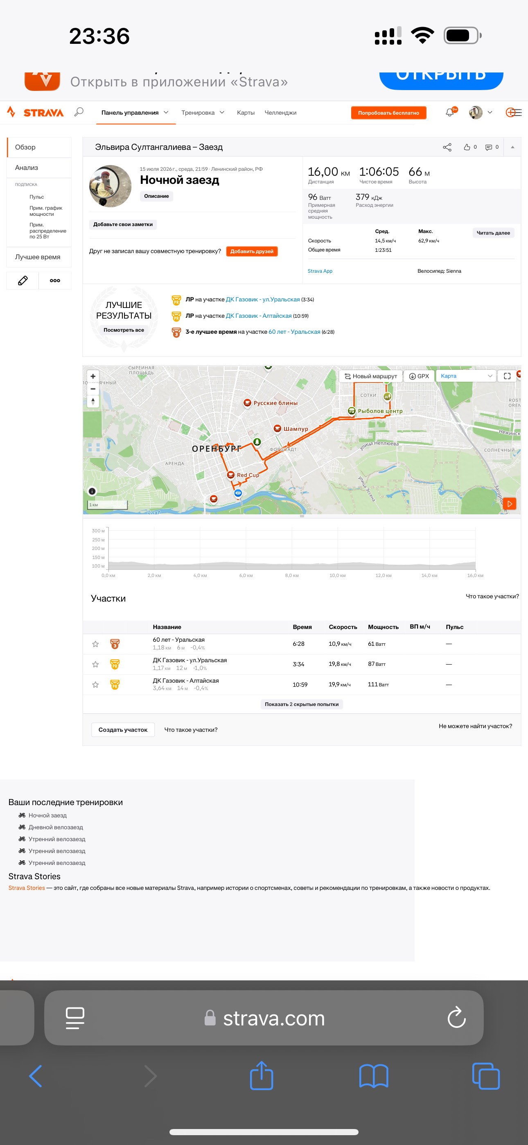
Task: Open the Strava Stories link
Action: click(x=27, y=888)
